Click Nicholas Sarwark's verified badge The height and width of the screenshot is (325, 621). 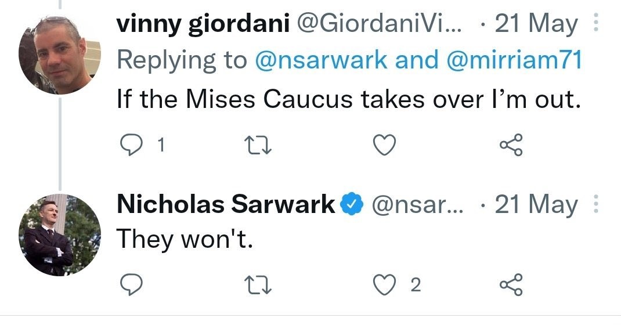(x=352, y=204)
